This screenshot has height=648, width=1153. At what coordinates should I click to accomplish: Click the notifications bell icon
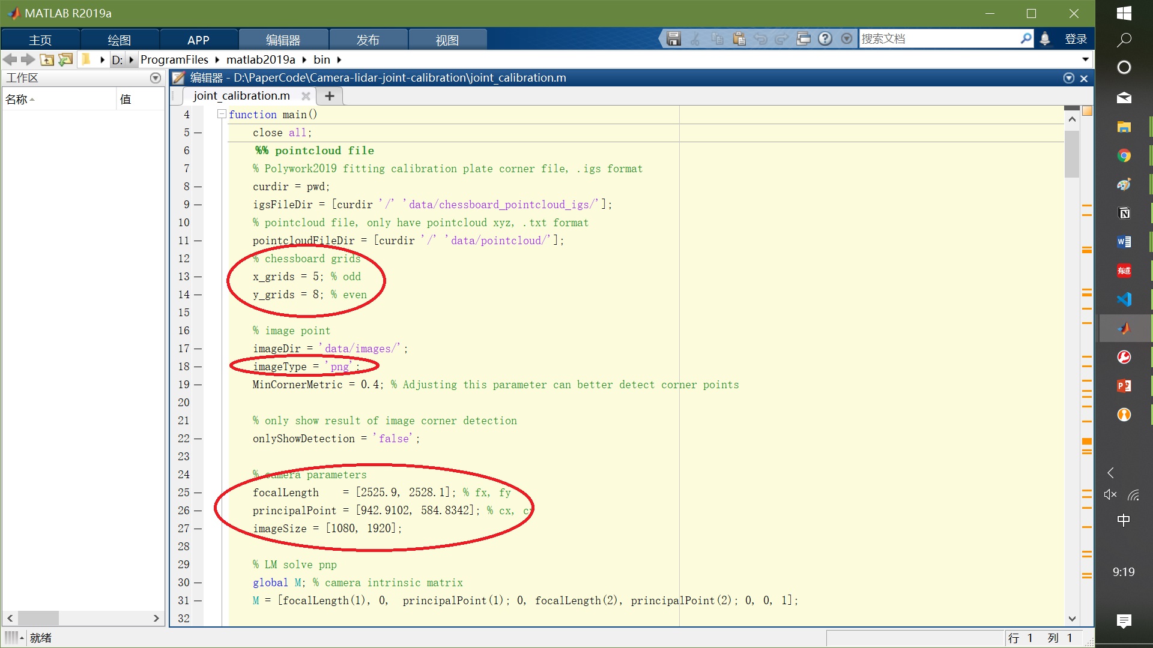[1045, 39]
